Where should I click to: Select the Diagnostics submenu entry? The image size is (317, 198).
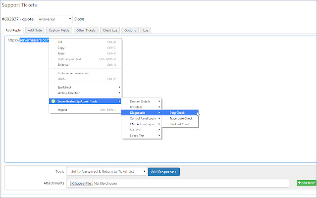click(x=142, y=113)
